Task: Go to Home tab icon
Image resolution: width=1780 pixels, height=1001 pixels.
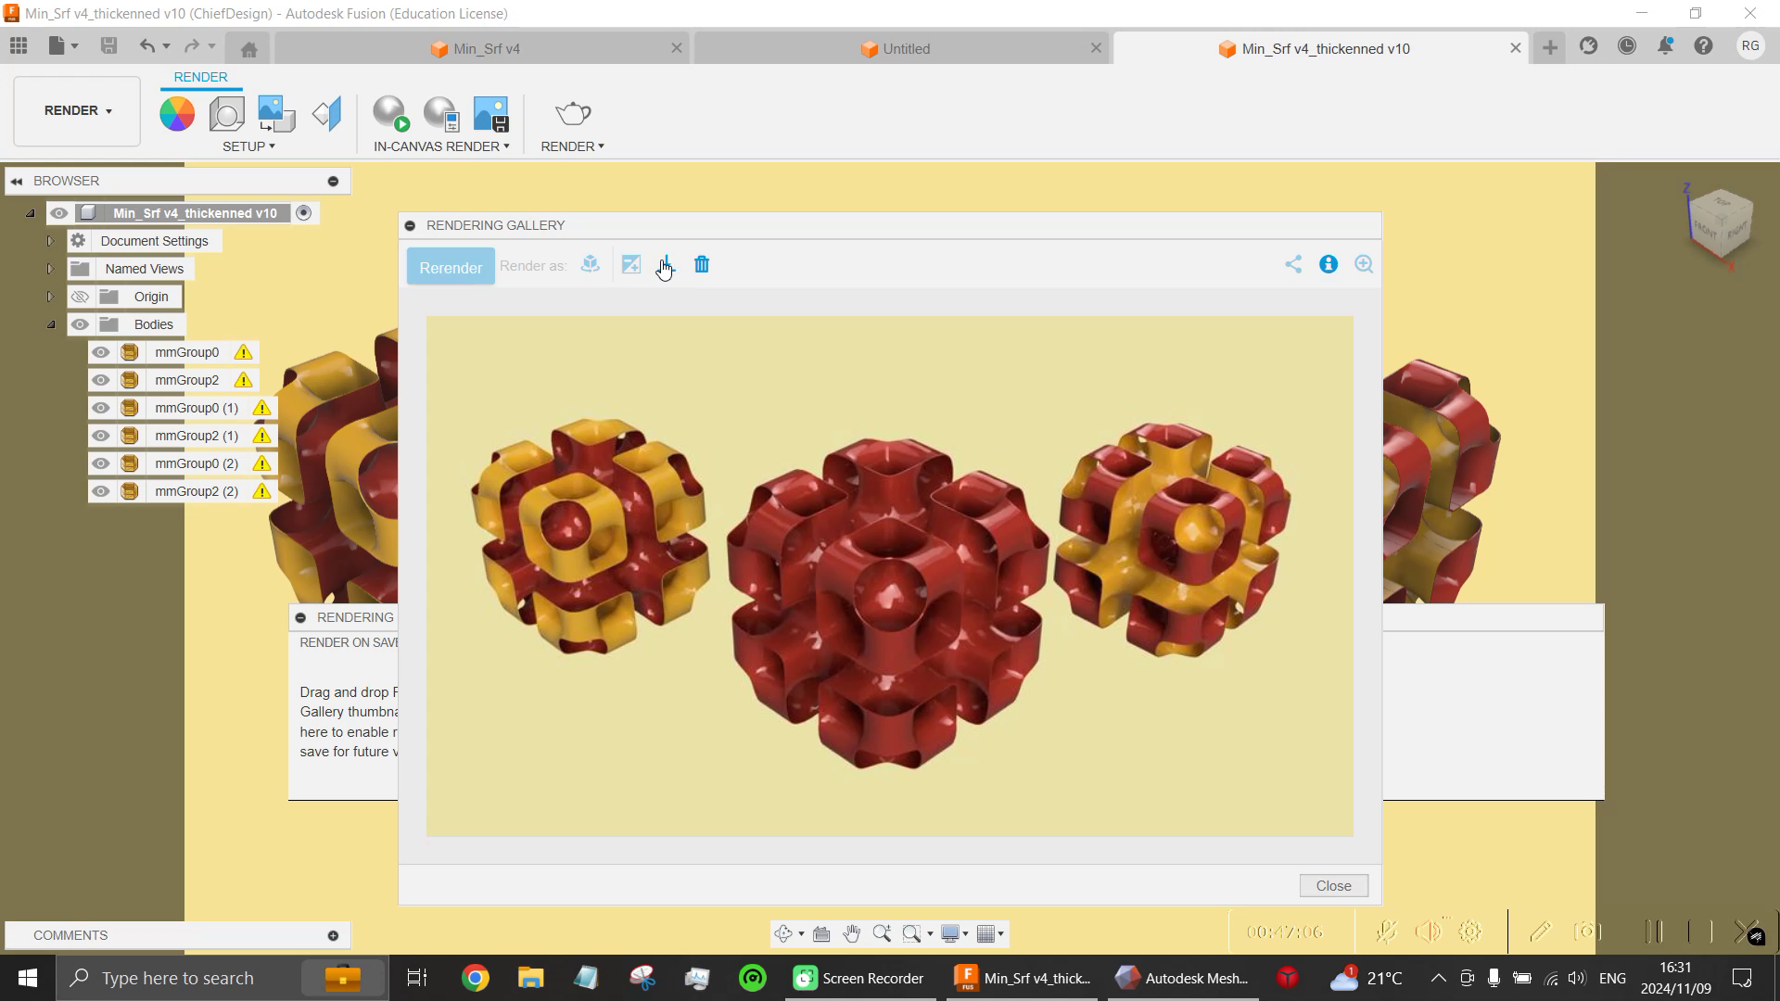Action: pos(248,48)
